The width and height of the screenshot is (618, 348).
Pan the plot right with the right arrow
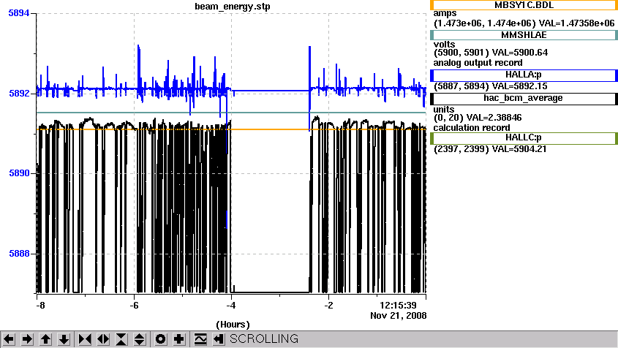(27, 339)
